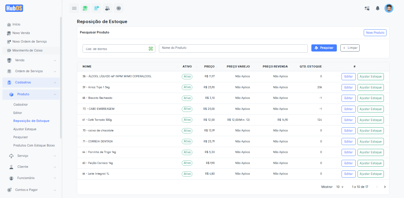This screenshot has width=404, height=198.
Task: Click the dollar coin shortcut icon
Action: click(119, 8)
